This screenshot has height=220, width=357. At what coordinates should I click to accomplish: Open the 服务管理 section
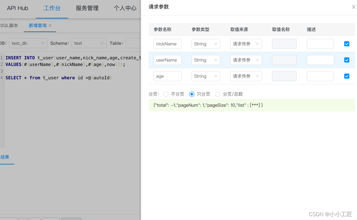pos(87,9)
